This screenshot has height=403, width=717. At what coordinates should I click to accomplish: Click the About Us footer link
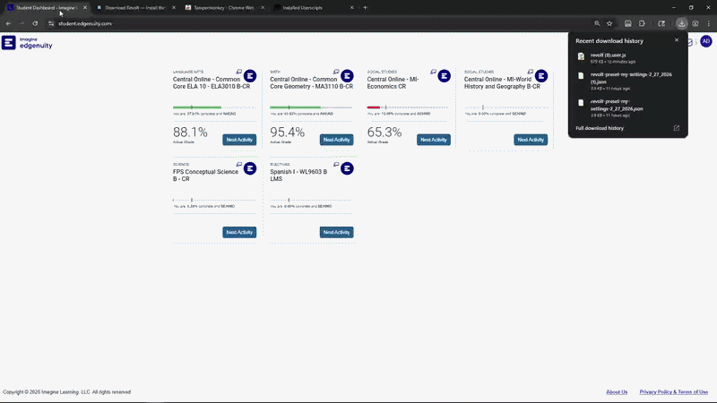click(617, 391)
